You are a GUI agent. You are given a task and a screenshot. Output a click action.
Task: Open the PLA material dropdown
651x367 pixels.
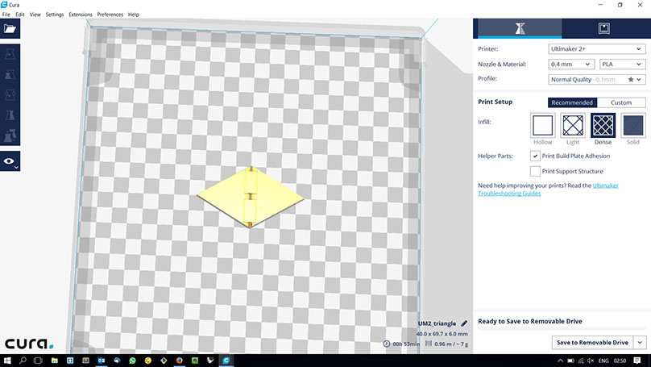(622, 64)
